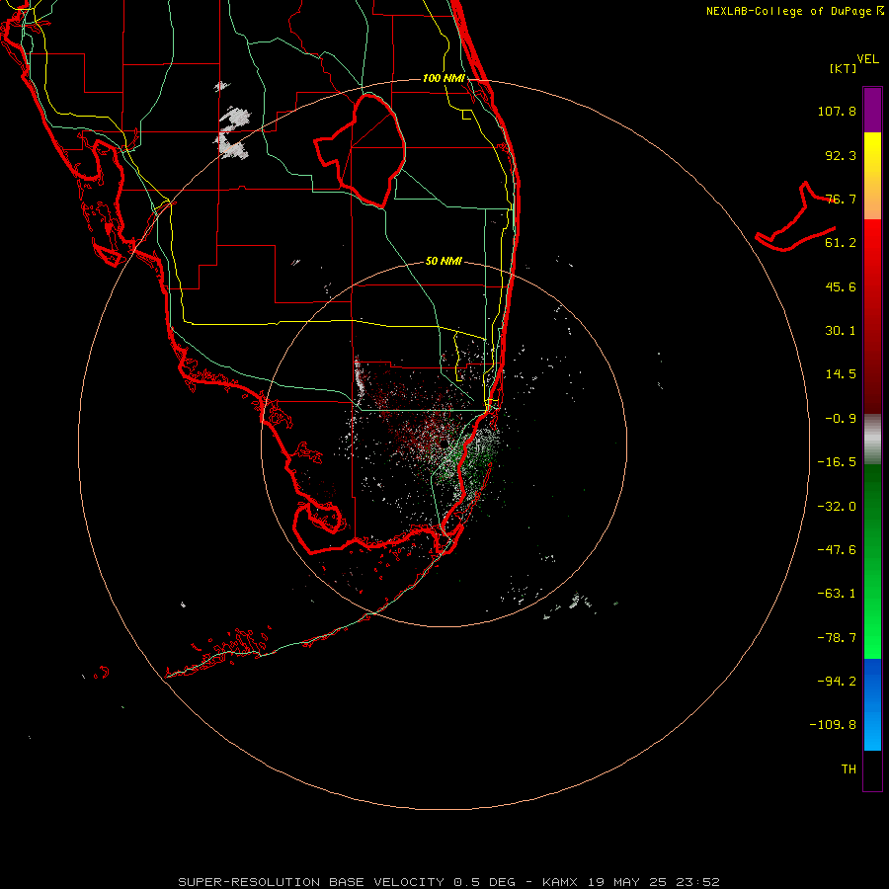Click the 14.5 legend value
The height and width of the screenshot is (889, 889).
point(841,374)
